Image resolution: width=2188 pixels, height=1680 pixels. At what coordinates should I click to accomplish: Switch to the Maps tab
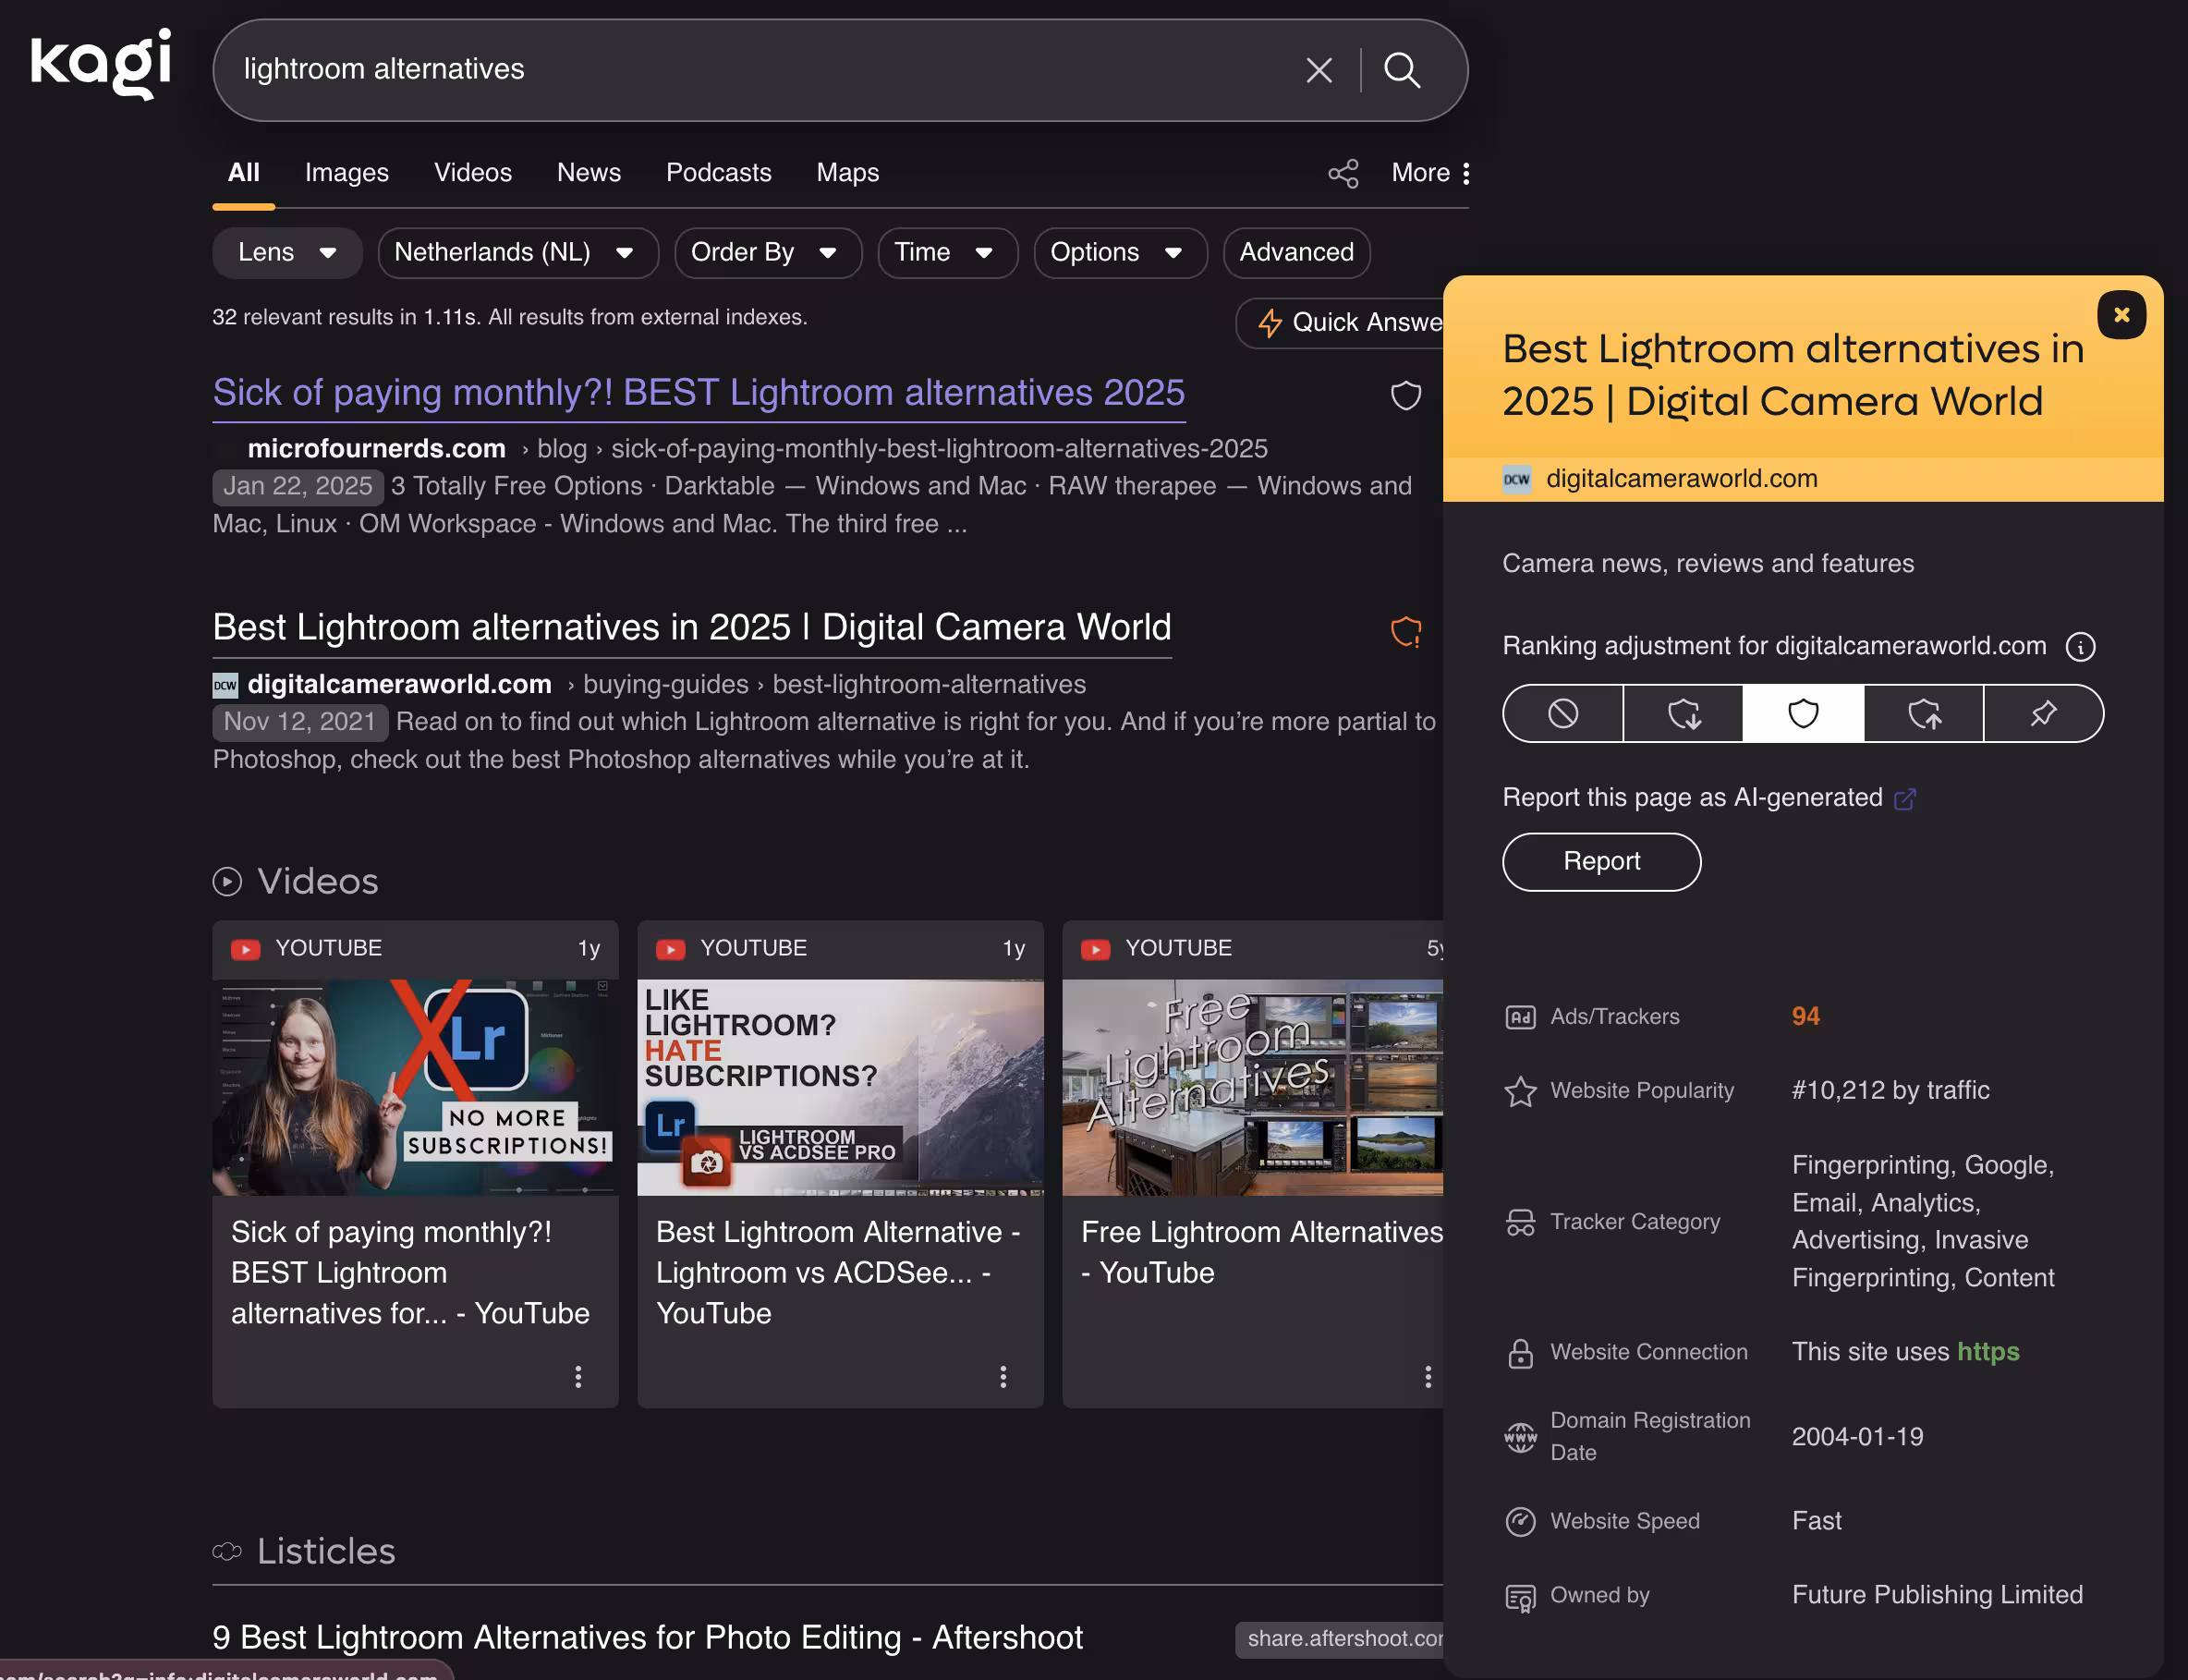(847, 173)
